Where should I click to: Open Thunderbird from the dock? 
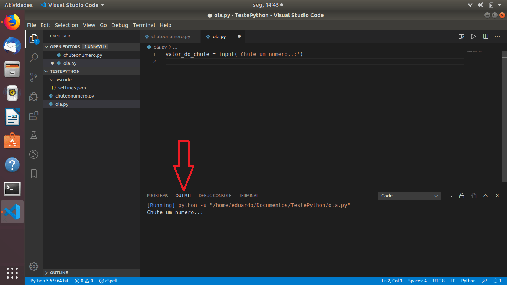click(12, 46)
